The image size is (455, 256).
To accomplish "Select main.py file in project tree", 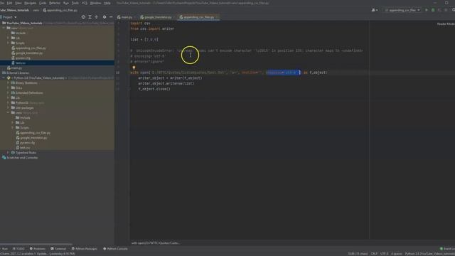I will [14, 68].
